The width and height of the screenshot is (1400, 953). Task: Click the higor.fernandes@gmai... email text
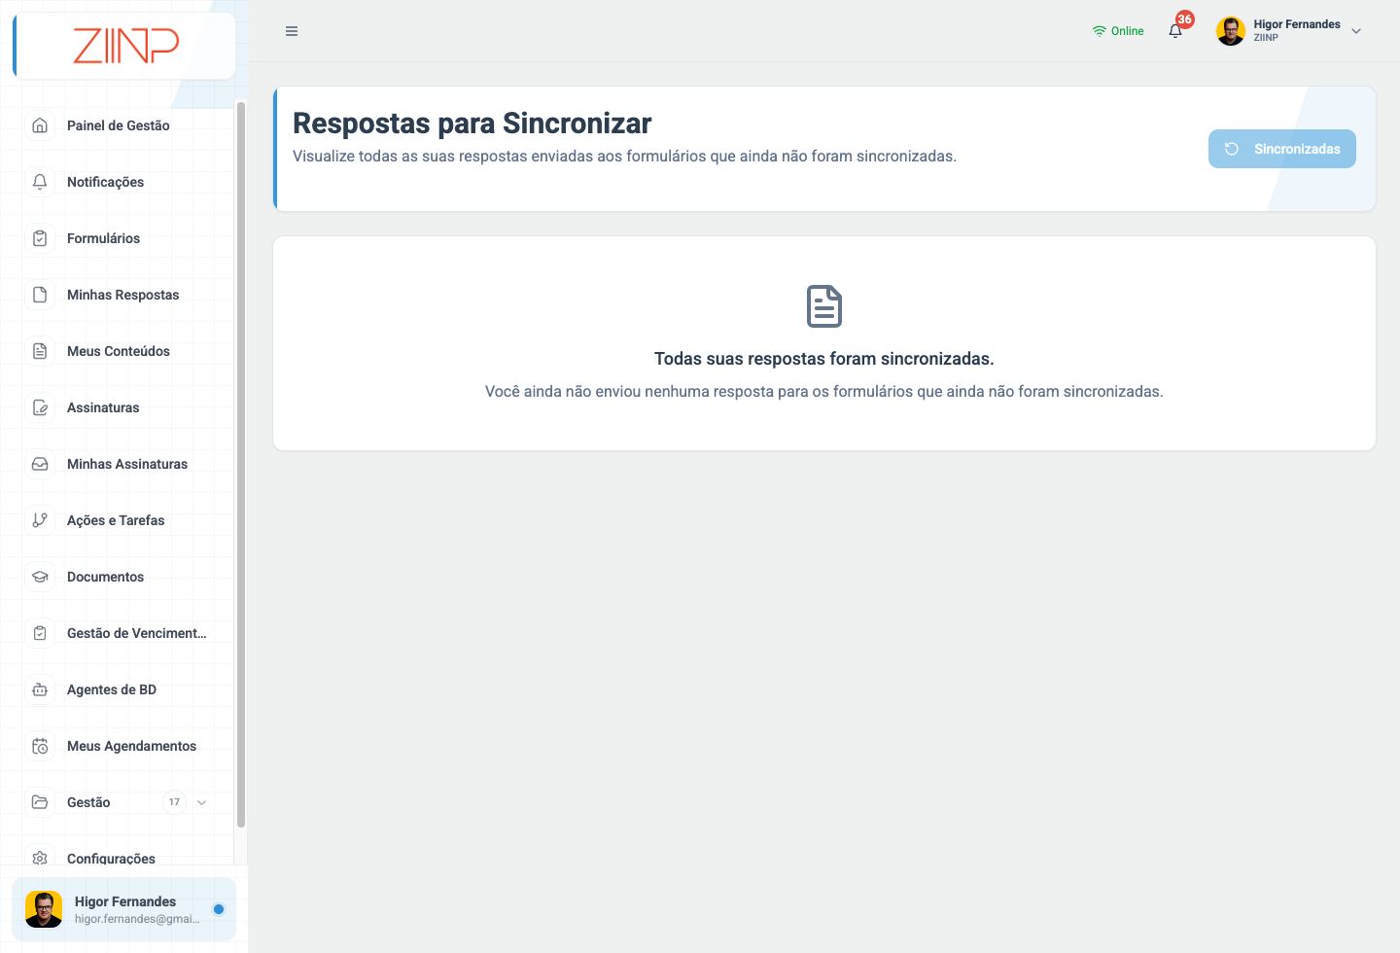click(x=137, y=919)
